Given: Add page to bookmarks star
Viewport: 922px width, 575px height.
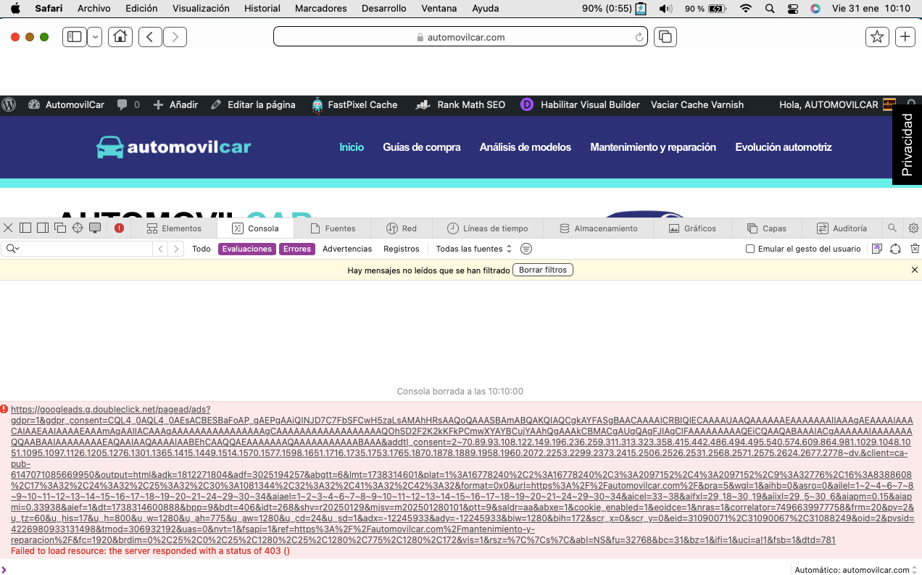Looking at the screenshot, I should (x=877, y=37).
